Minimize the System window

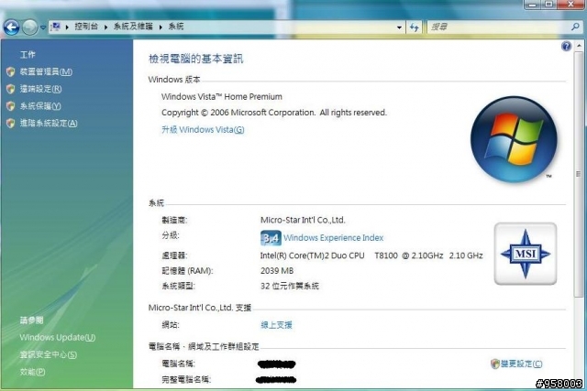pos(532,5)
